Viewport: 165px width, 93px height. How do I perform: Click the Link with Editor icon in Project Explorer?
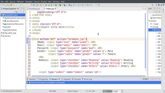(x=16, y=12)
